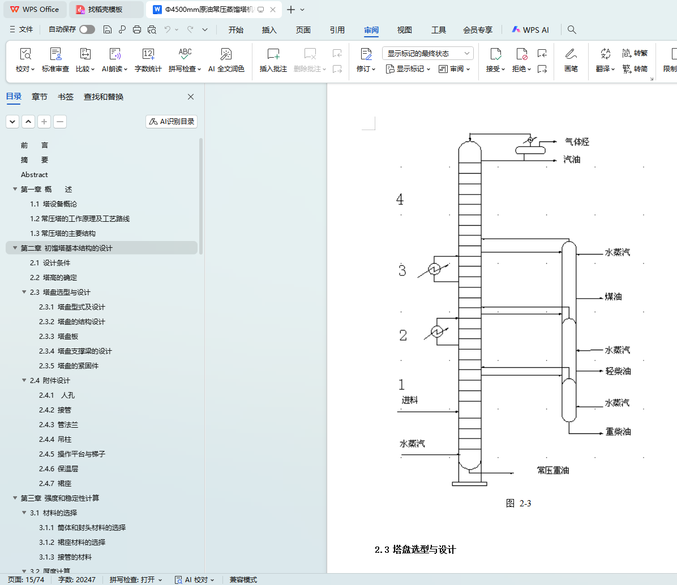The width and height of the screenshot is (677, 585).
Task: Click the AI识别目录 button
Action: click(172, 122)
